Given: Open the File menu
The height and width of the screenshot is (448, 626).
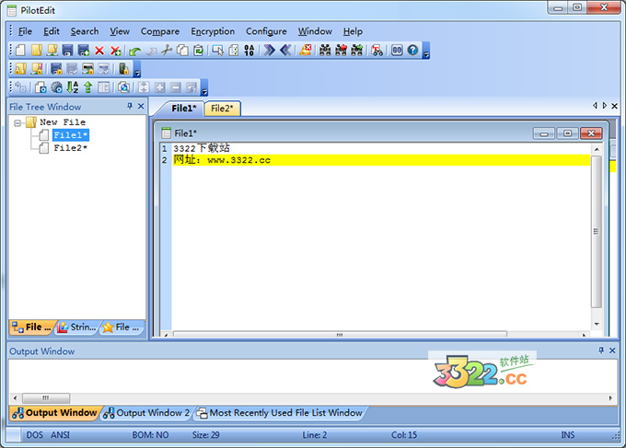Looking at the screenshot, I should tap(25, 31).
